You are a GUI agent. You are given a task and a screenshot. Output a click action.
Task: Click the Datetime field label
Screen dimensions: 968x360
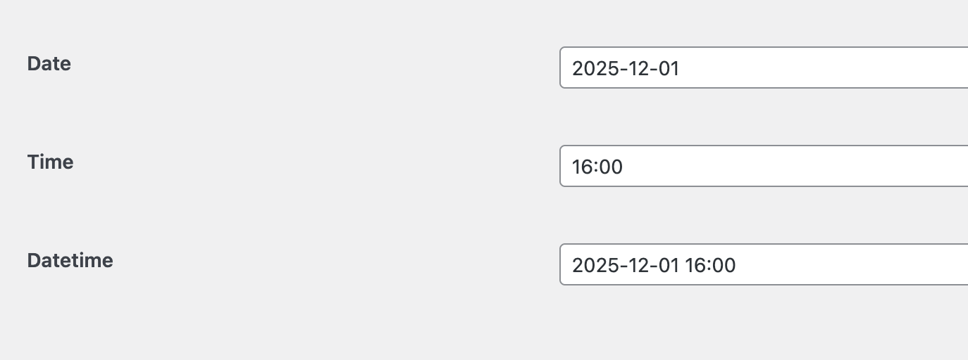point(70,261)
